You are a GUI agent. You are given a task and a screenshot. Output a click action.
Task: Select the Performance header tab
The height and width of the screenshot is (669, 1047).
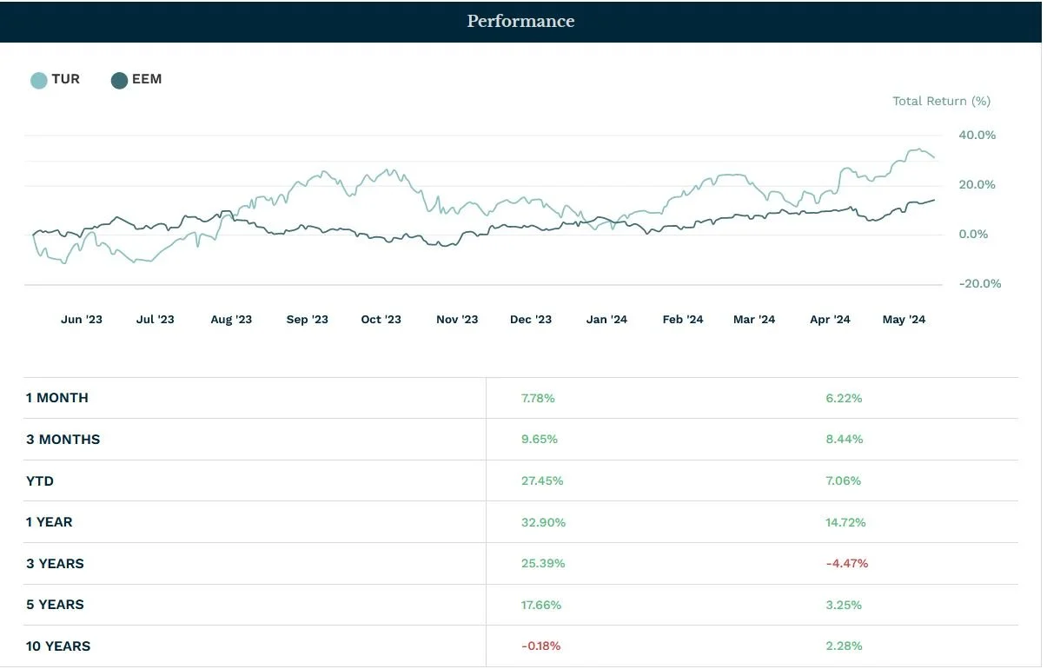[520, 21]
